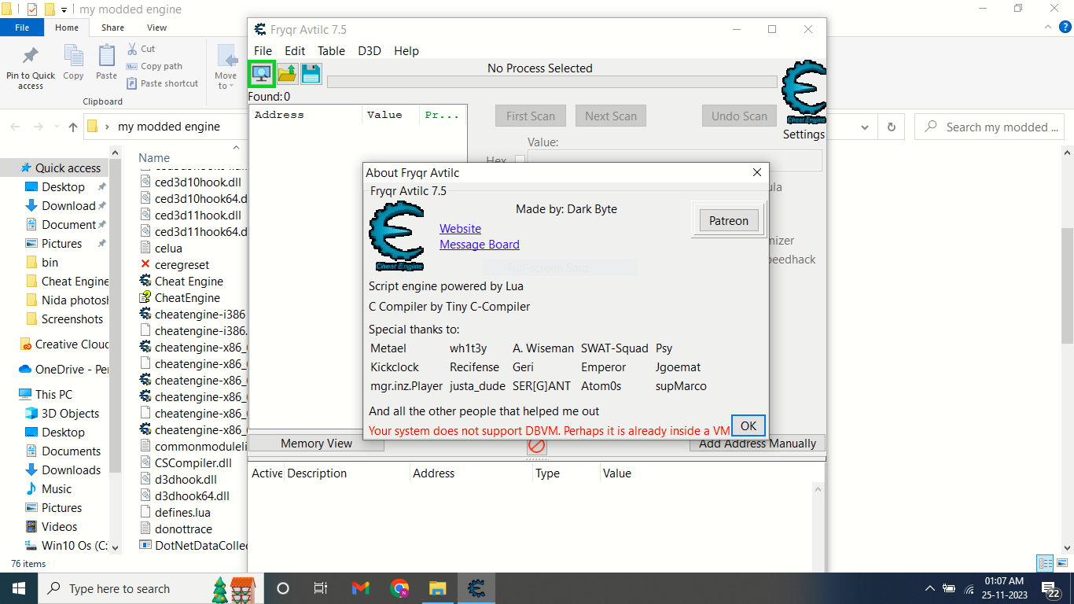This screenshot has height=604, width=1074.
Task: Save the table using the floppy disk icon
Action: (311, 73)
